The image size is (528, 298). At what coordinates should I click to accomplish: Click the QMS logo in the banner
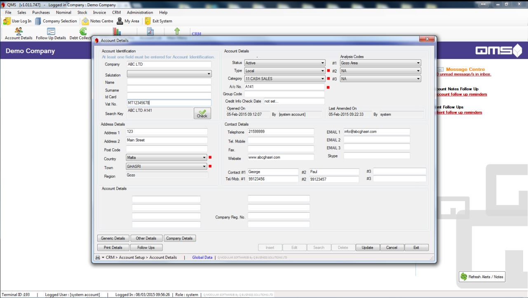tap(499, 51)
